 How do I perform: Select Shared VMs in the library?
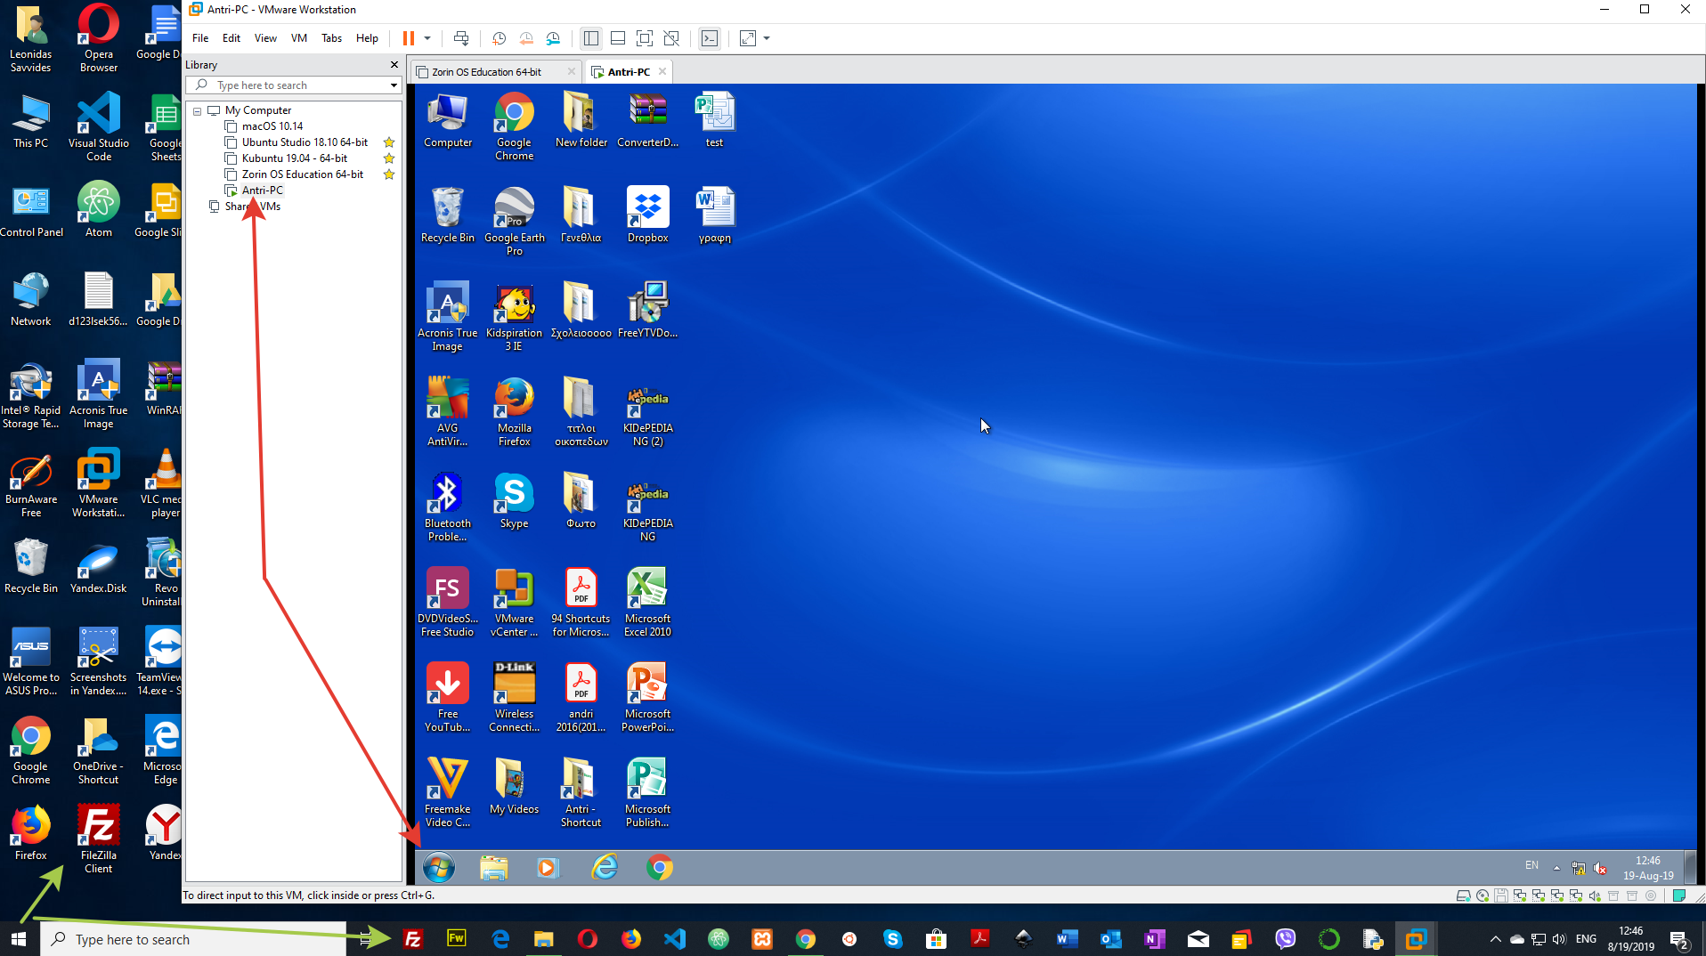[x=253, y=207]
